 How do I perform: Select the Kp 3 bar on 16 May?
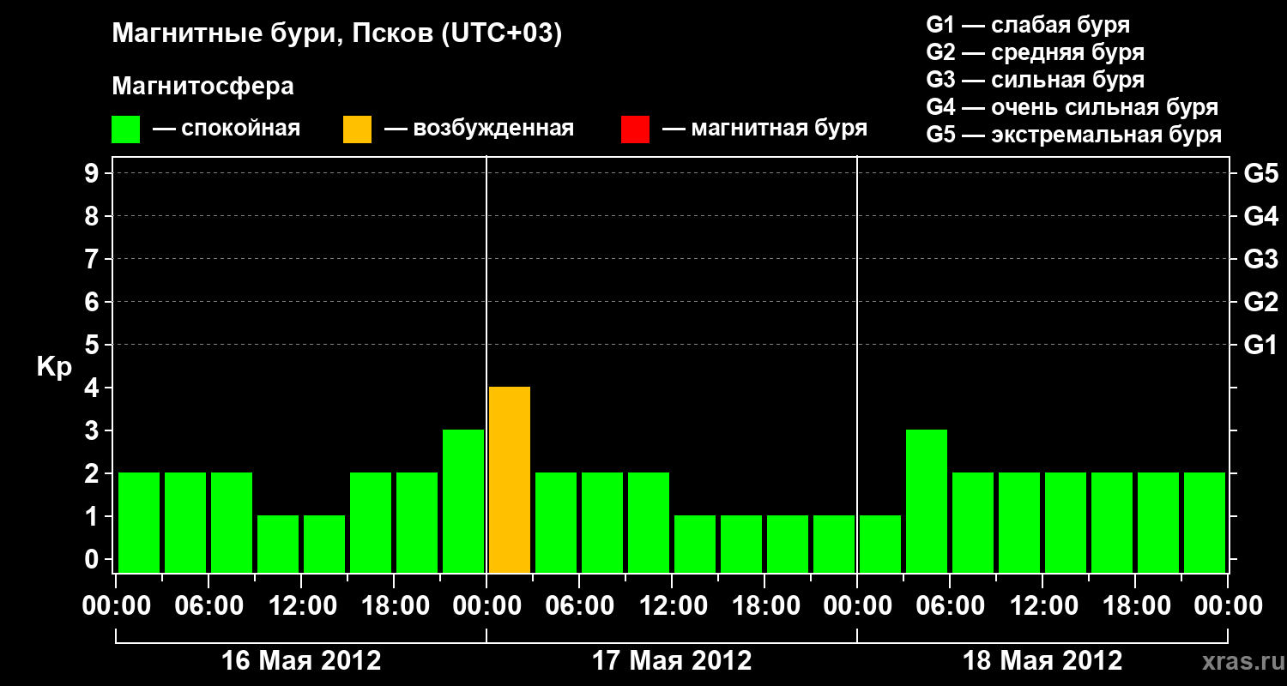click(463, 501)
